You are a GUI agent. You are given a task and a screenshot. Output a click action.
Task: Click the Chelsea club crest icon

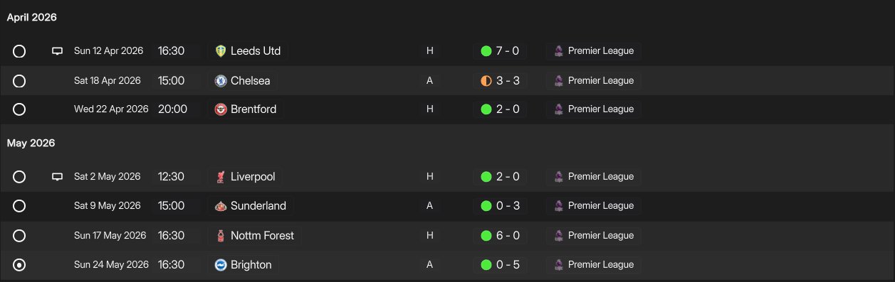click(x=221, y=81)
